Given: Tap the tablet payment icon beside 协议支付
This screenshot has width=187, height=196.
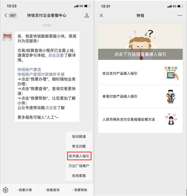Looking at the screenshot, I should [171, 73].
